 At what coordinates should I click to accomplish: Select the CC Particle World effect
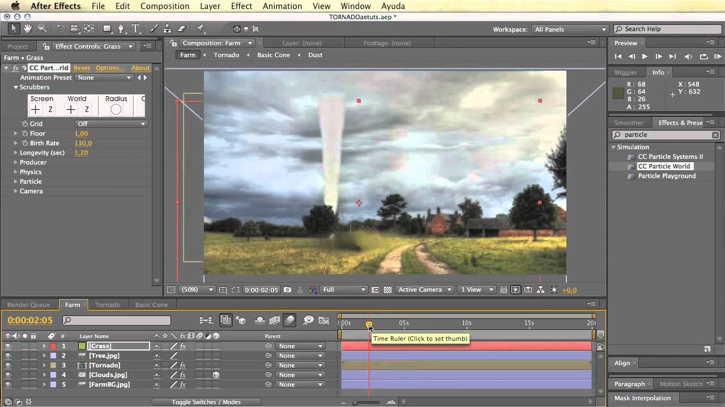pyautogui.click(x=664, y=166)
